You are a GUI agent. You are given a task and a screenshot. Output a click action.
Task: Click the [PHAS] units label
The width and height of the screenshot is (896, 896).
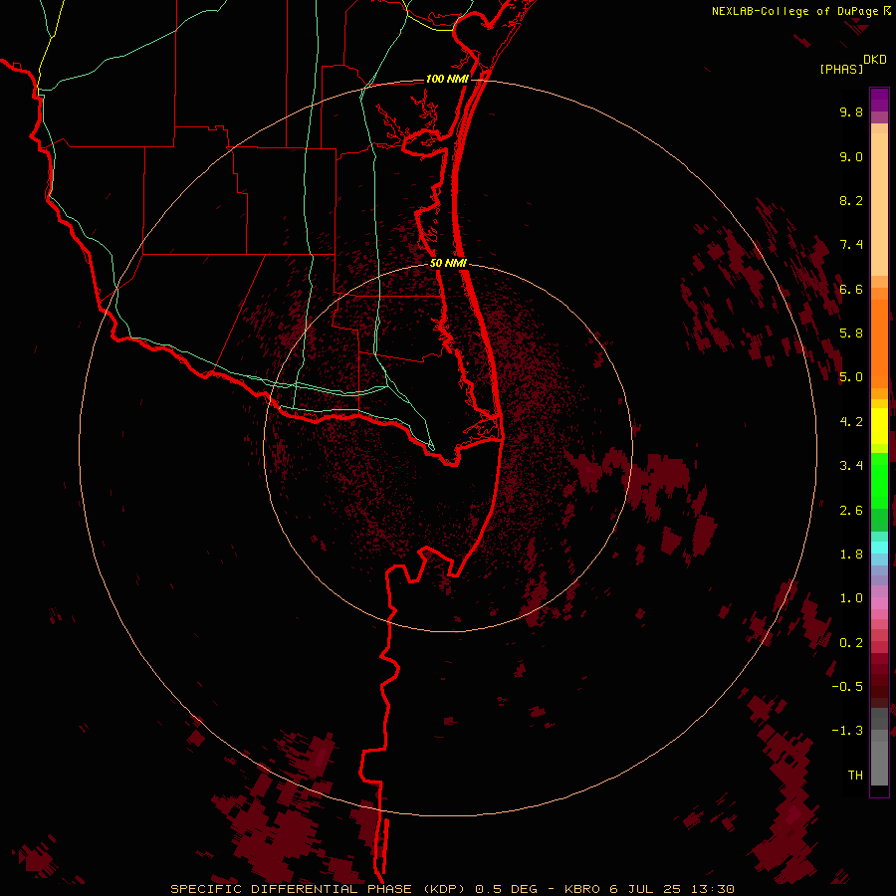pos(841,70)
